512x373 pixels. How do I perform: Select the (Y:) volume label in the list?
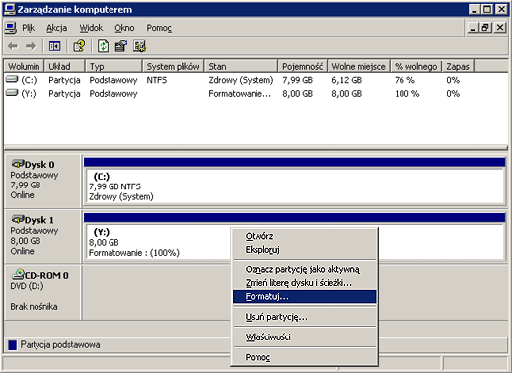[x=29, y=94]
